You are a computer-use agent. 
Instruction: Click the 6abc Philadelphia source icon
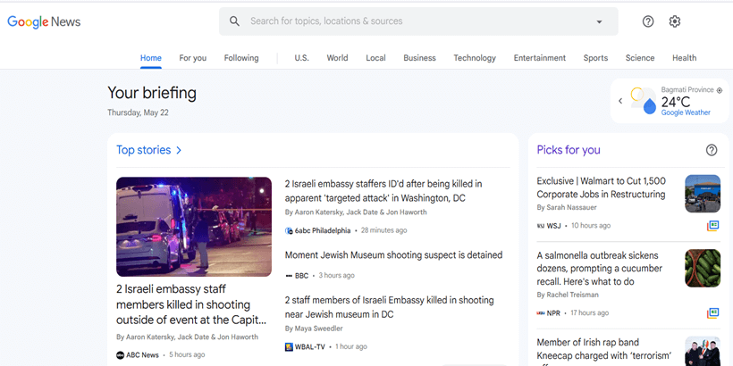pyautogui.click(x=289, y=230)
